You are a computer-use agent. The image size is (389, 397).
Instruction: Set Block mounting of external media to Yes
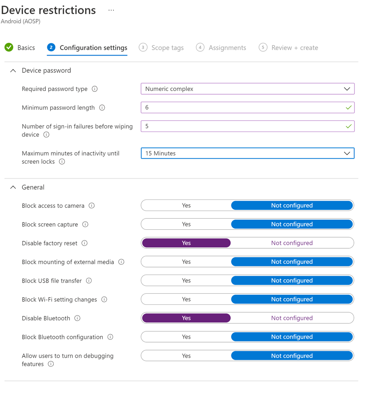point(186,261)
